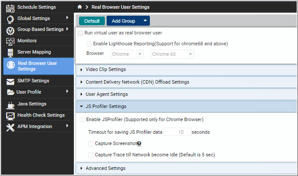This screenshot has height=176, width=298.
Task: Click the Global Settings globe icon
Action: pyautogui.click(x=10, y=19)
